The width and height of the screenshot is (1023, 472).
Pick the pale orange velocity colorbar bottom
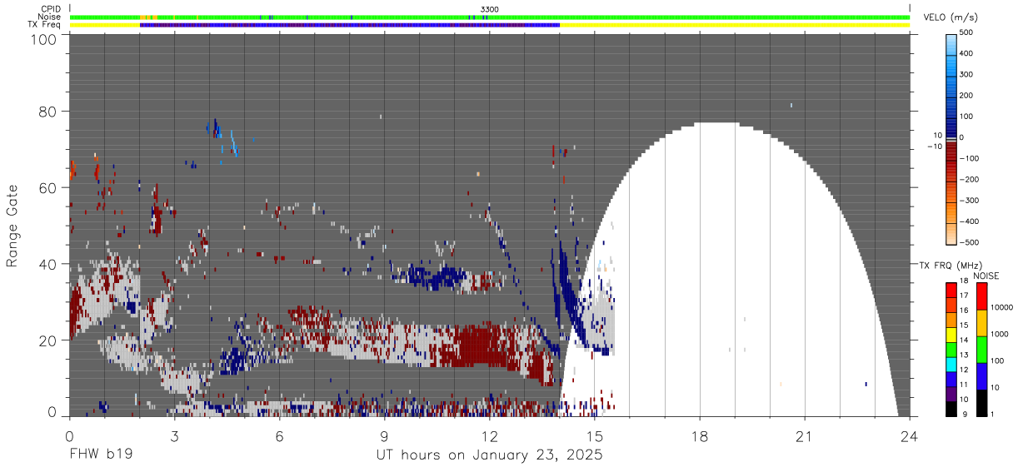952,233
